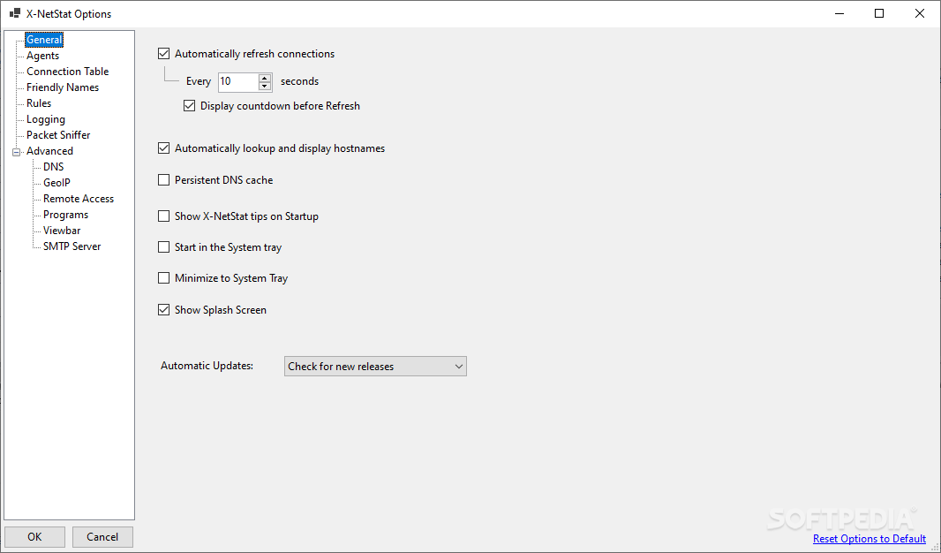Close the X-NetStat Options window
This screenshot has width=941, height=553.
coord(920,13)
